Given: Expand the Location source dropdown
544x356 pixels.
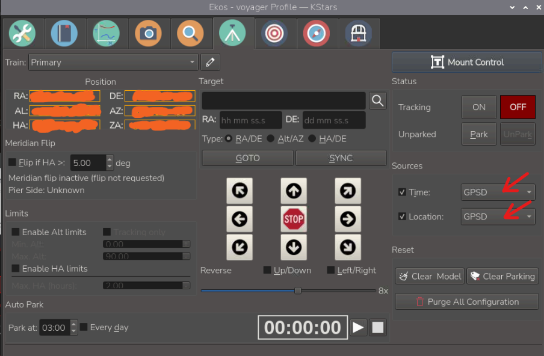Looking at the screenshot, I should [498, 216].
